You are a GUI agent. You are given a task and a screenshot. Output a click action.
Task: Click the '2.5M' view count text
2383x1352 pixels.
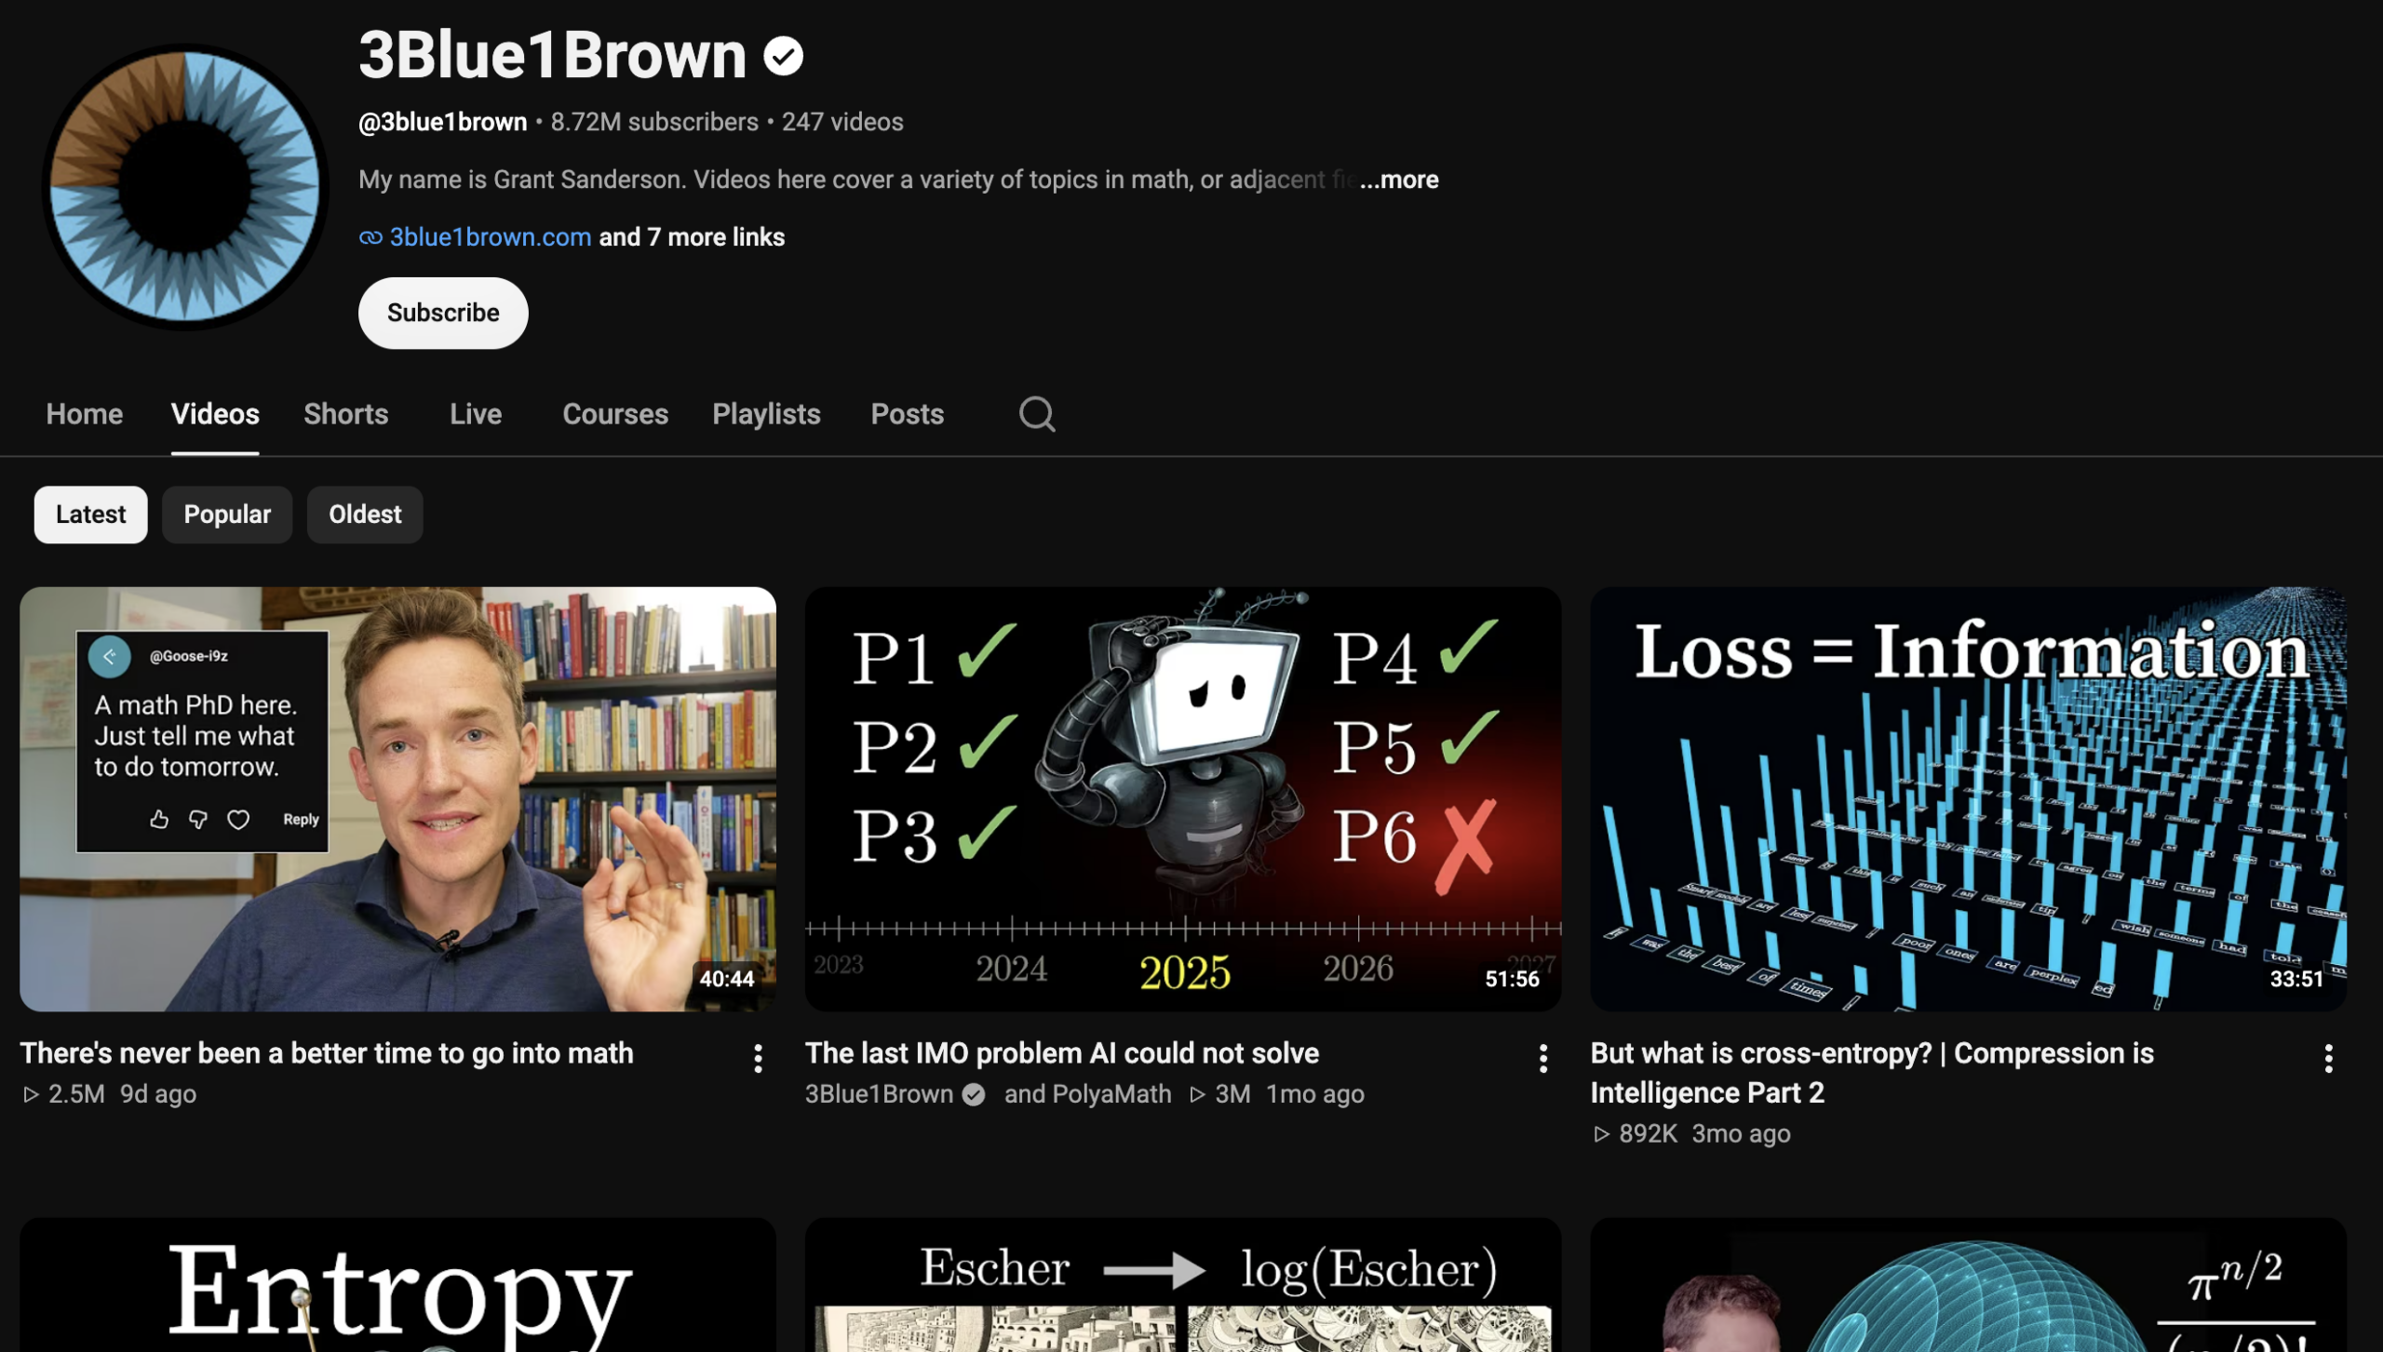[x=76, y=1094]
